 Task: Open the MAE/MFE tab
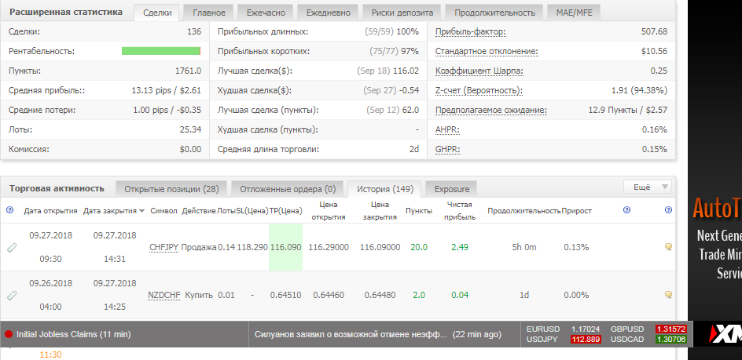(574, 13)
